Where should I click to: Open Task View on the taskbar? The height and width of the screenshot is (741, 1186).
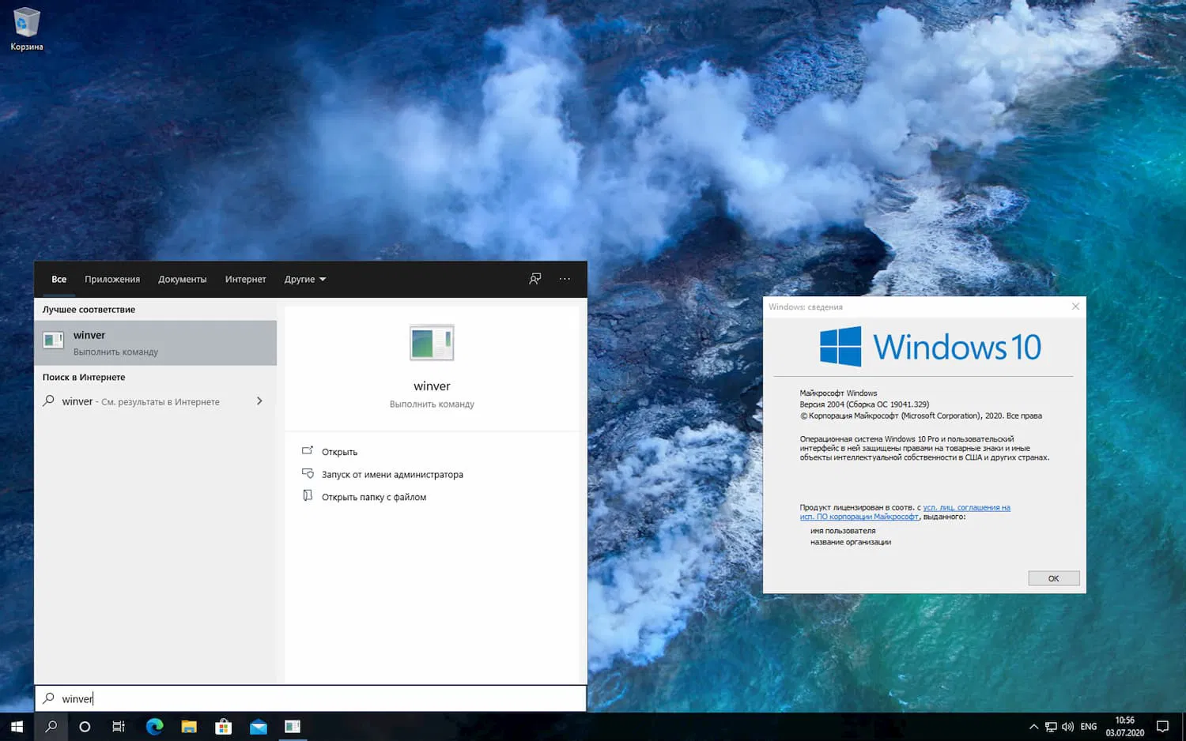click(119, 727)
